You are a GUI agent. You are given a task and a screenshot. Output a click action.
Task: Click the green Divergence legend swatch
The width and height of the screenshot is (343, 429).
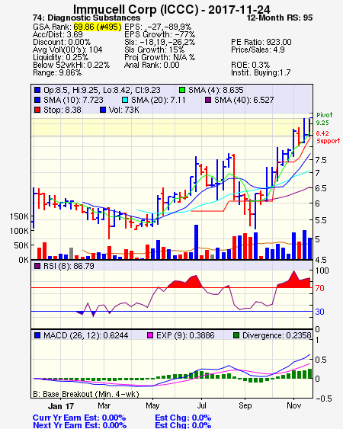pyautogui.click(x=236, y=335)
